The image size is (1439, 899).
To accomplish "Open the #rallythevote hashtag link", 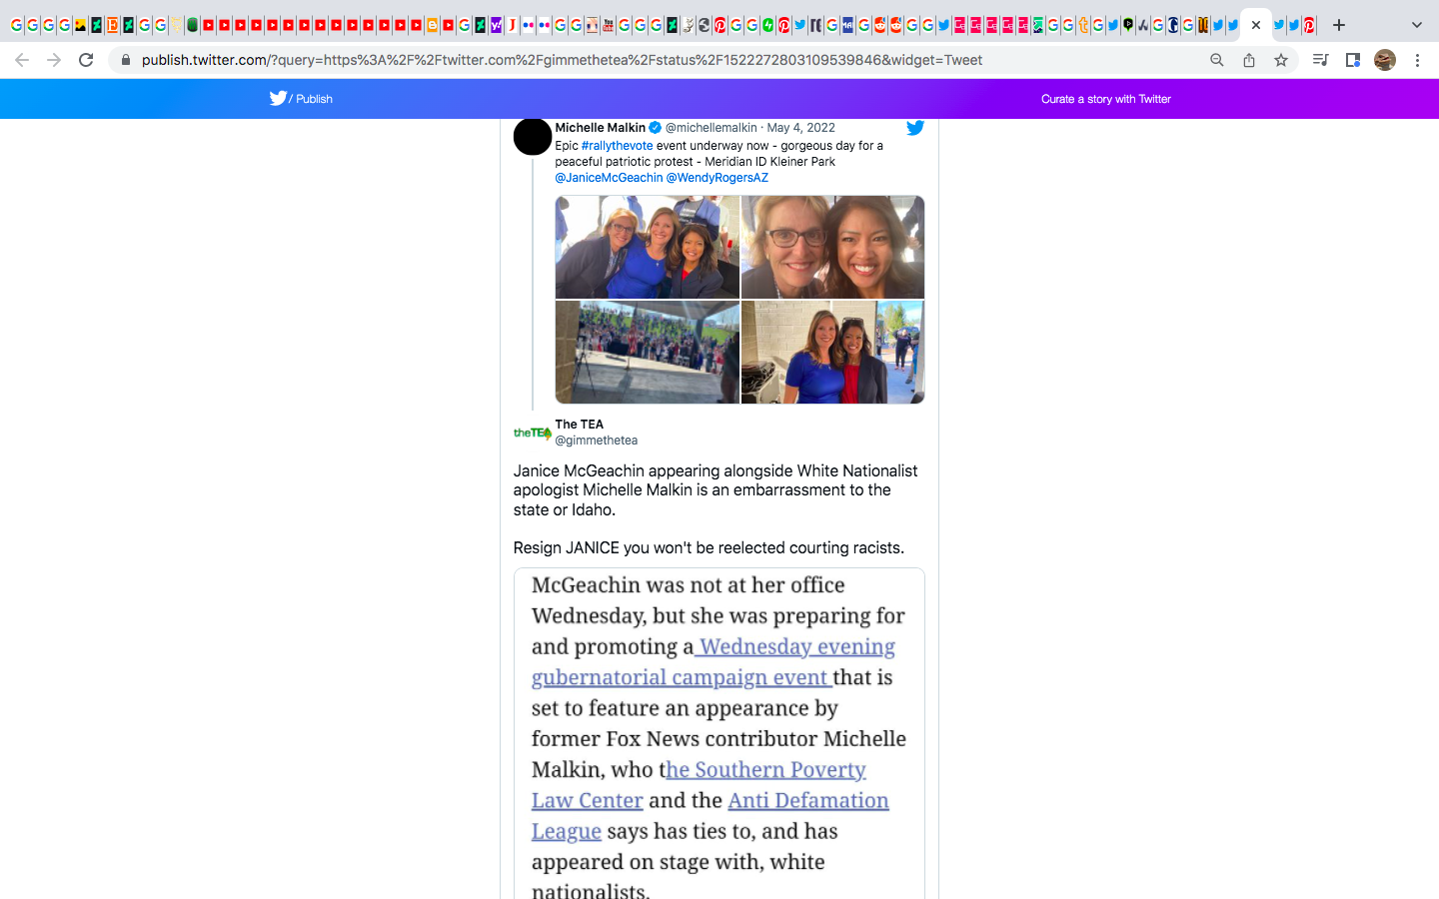I will pos(617,146).
